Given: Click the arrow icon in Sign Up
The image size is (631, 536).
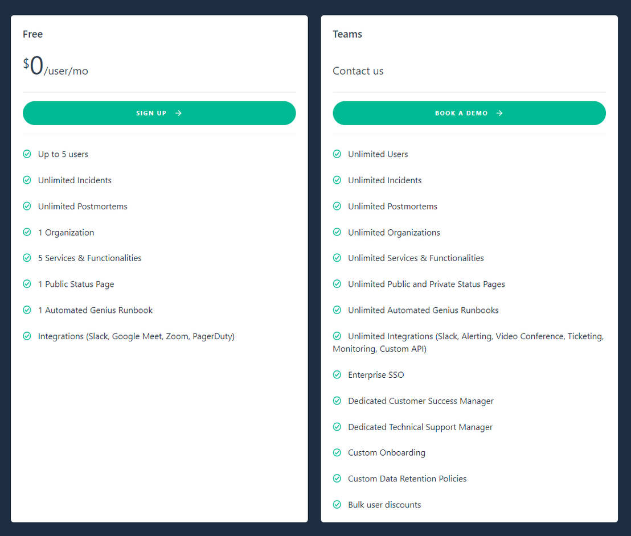Looking at the screenshot, I should click(179, 113).
